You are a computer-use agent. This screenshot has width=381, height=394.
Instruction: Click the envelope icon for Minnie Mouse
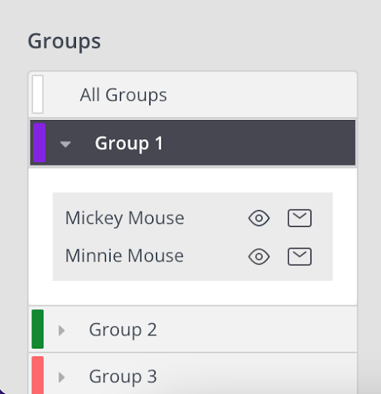pyautogui.click(x=300, y=256)
